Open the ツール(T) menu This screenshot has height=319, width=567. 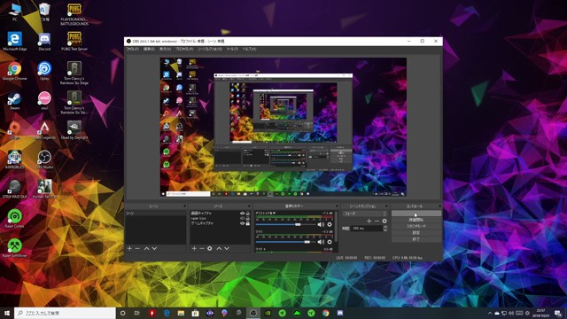click(x=232, y=49)
